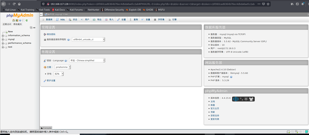Click 近期访问 recent tables button
The image size is (309, 135).
pyautogui.click(x=7, y=24)
